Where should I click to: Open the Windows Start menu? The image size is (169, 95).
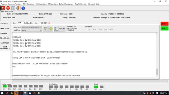click(x=2, y=93)
